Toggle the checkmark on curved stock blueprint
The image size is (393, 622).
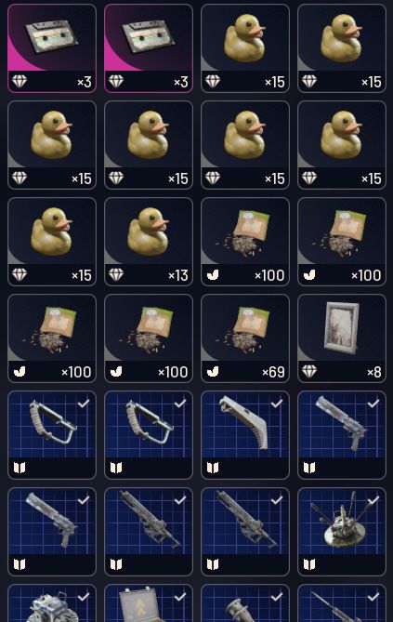pyautogui.click(x=277, y=404)
